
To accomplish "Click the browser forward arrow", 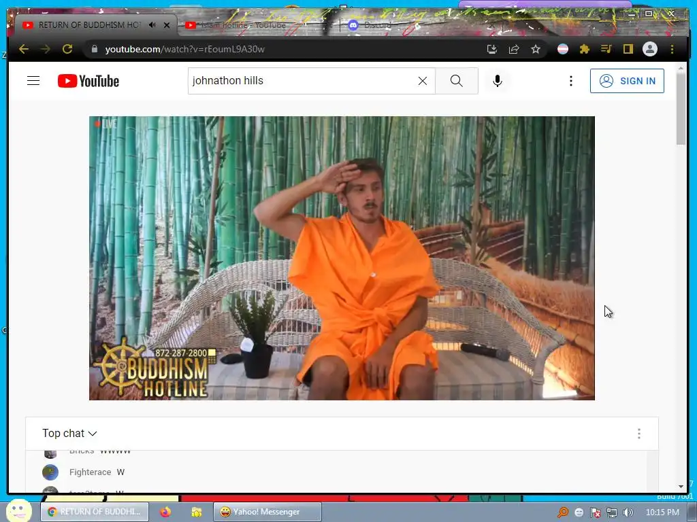I will tap(46, 49).
